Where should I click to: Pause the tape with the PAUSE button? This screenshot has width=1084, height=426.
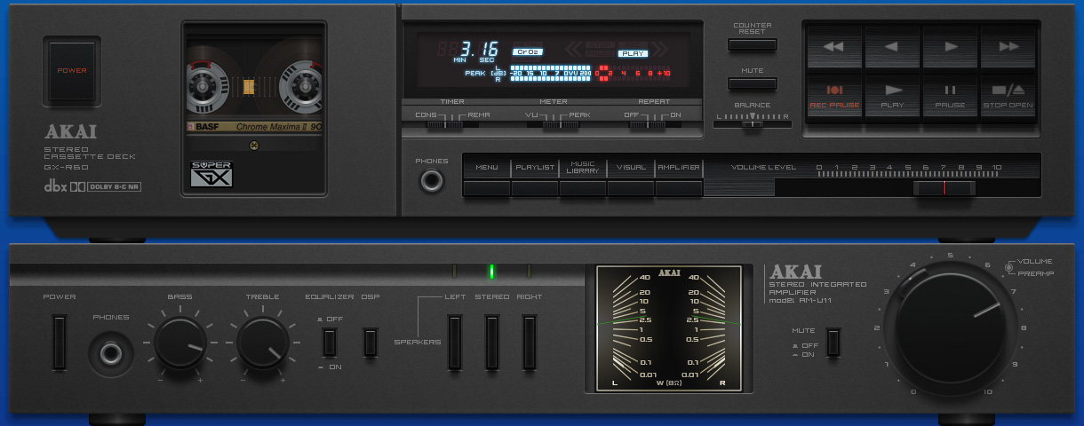coord(950,96)
